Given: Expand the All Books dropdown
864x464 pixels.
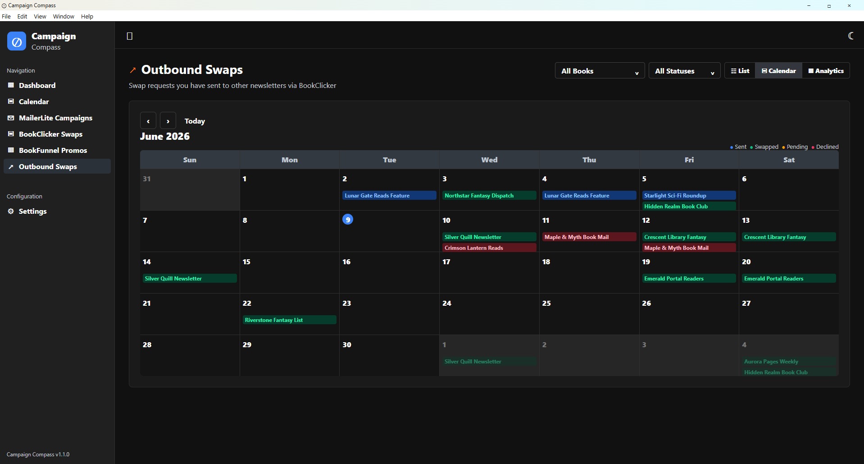Looking at the screenshot, I should click(600, 71).
